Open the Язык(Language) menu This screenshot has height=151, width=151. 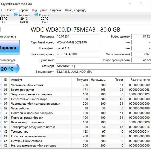coord(75,10)
